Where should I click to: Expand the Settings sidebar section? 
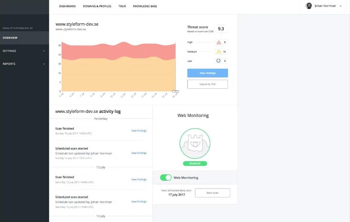pyautogui.click(x=24, y=51)
